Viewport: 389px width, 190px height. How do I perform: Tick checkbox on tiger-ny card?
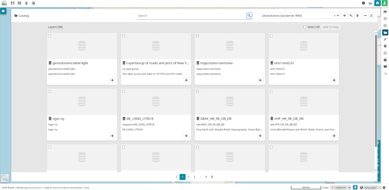pyautogui.click(x=49, y=92)
